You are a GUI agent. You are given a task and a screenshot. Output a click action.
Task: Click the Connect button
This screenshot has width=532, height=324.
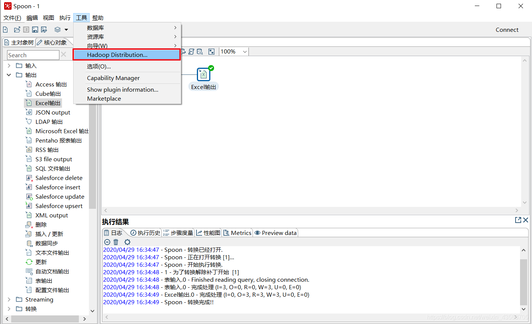pyautogui.click(x=507, y=30)
